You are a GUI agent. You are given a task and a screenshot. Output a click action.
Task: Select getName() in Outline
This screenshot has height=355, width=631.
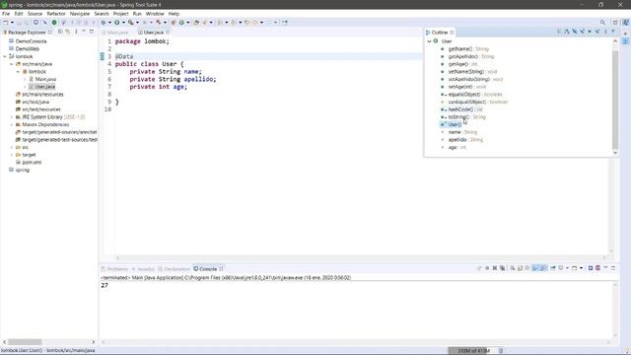pyautogui.click(x=460, y=49)
